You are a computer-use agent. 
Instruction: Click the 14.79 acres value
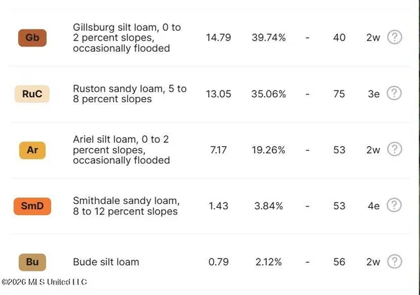coord(219,37)
